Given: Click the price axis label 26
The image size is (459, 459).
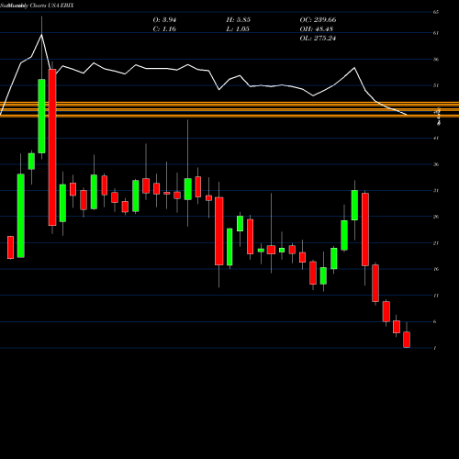Looking at the screenshot, I should (436, 217).
